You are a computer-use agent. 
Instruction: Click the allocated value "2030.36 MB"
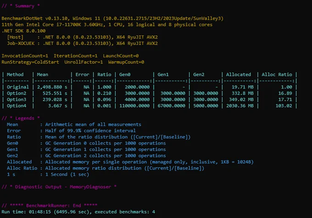pyautogui.click(x=240, y=106)
